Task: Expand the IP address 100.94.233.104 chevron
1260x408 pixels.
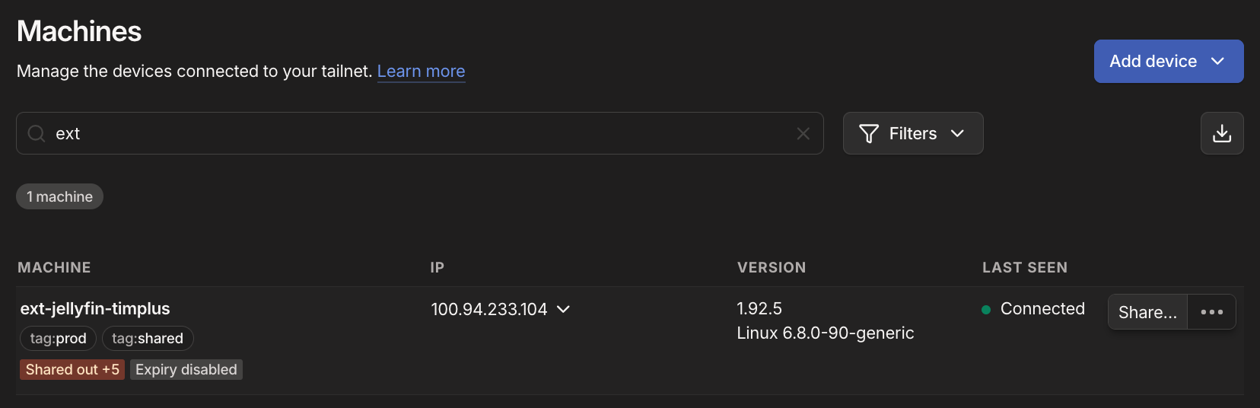Action: (x=563, y=309)
